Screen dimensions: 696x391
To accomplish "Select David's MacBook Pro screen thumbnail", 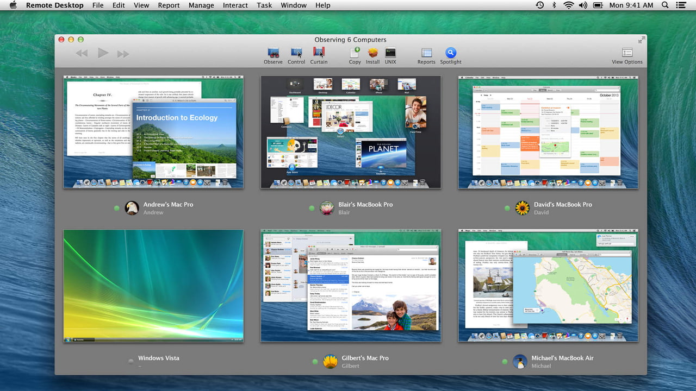I will [548, 132].
